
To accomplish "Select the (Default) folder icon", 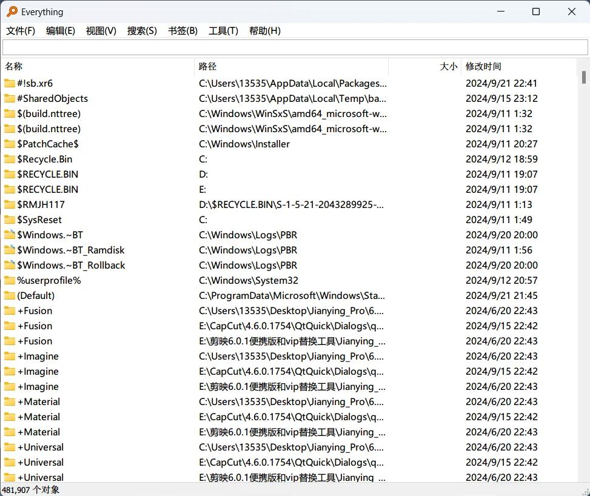I will 10,295.
